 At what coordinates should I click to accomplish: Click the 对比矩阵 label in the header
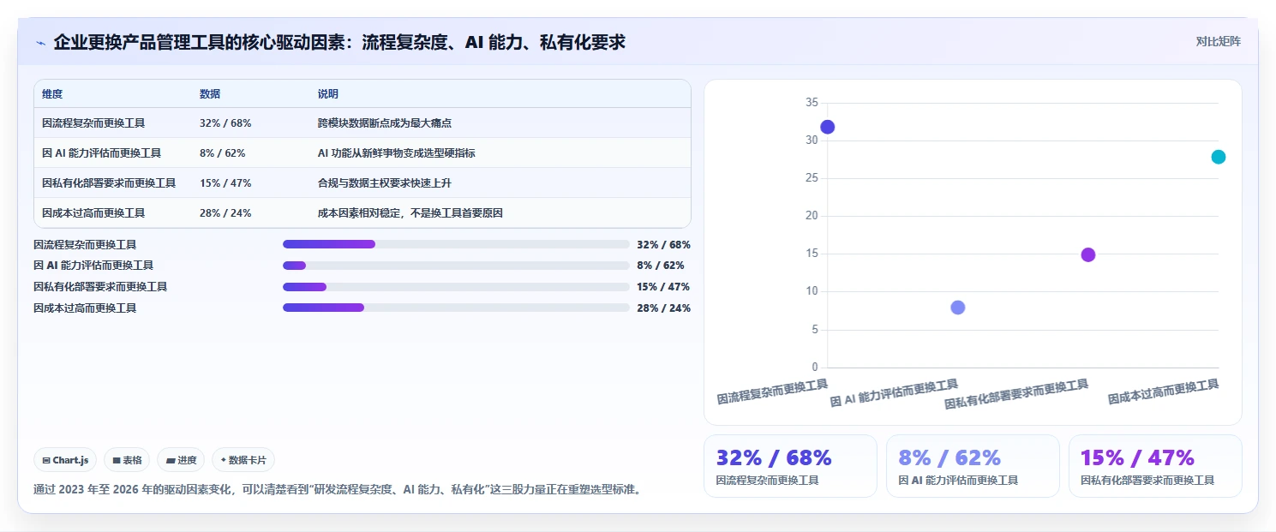coord(1218,41)
